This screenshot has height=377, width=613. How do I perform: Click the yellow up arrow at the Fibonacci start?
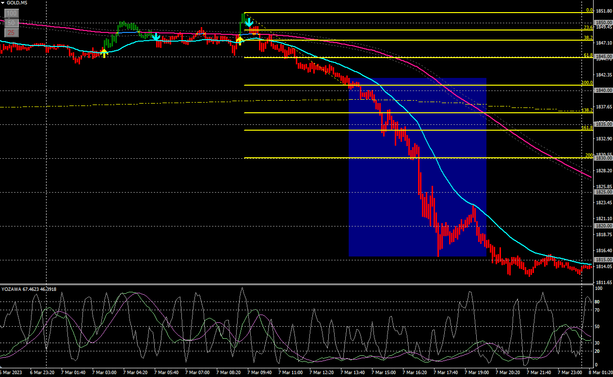(x=239, y=40)
